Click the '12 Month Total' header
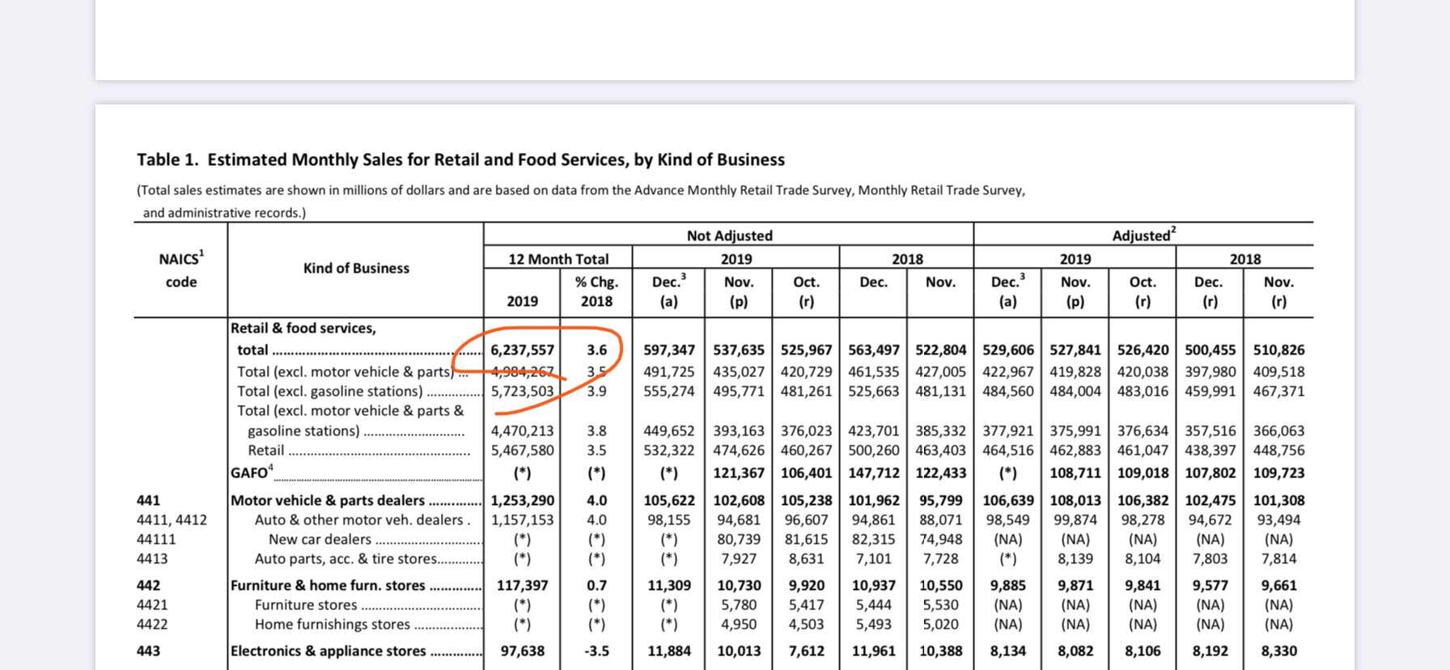 click(x=558, y=259)
